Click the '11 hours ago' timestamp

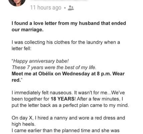point(46,8)
